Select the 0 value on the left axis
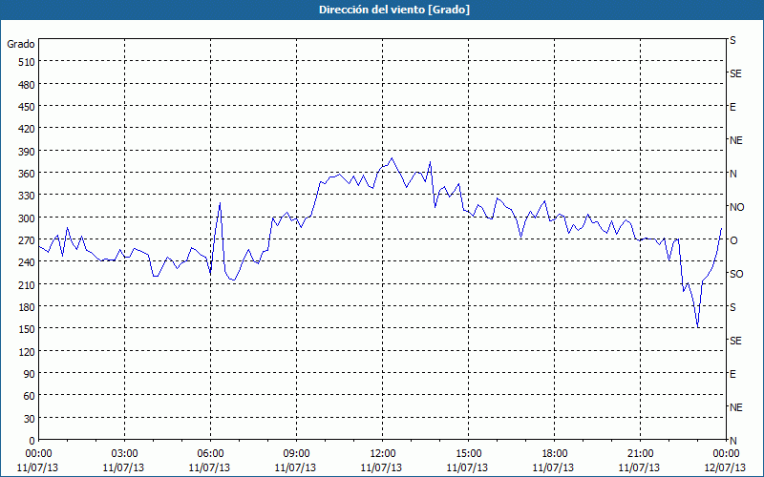Screen dimensions: 764x477 (32, 441)
